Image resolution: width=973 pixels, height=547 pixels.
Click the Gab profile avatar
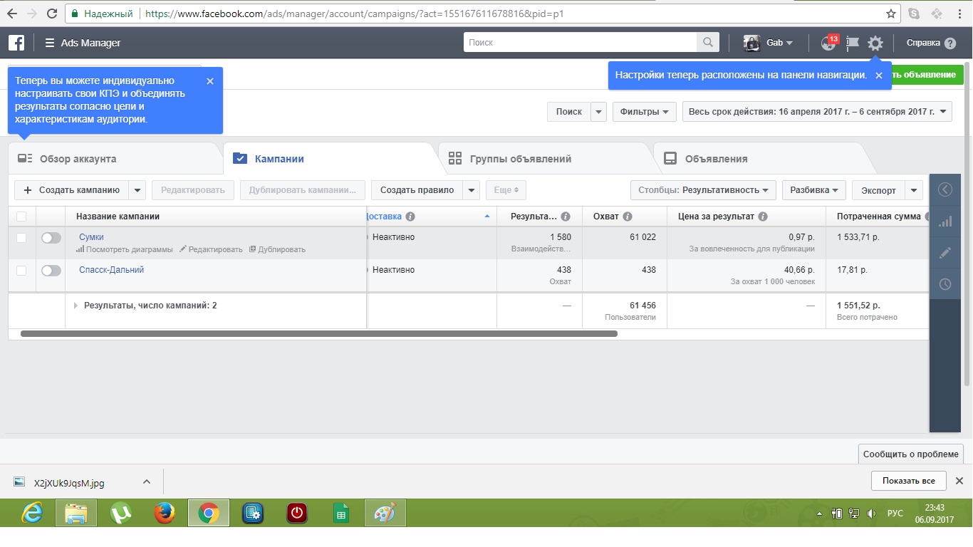point(751,43)
